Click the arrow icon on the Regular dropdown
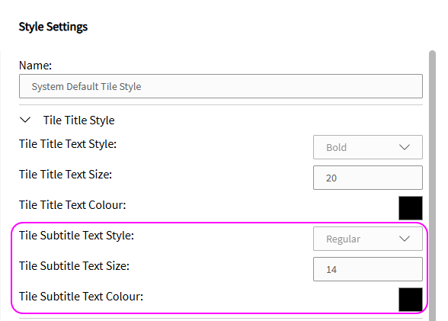 pyautogui.click(x=405, y=239)
